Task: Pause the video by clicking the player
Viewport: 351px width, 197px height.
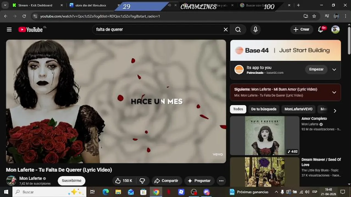Action: point(116,101)
